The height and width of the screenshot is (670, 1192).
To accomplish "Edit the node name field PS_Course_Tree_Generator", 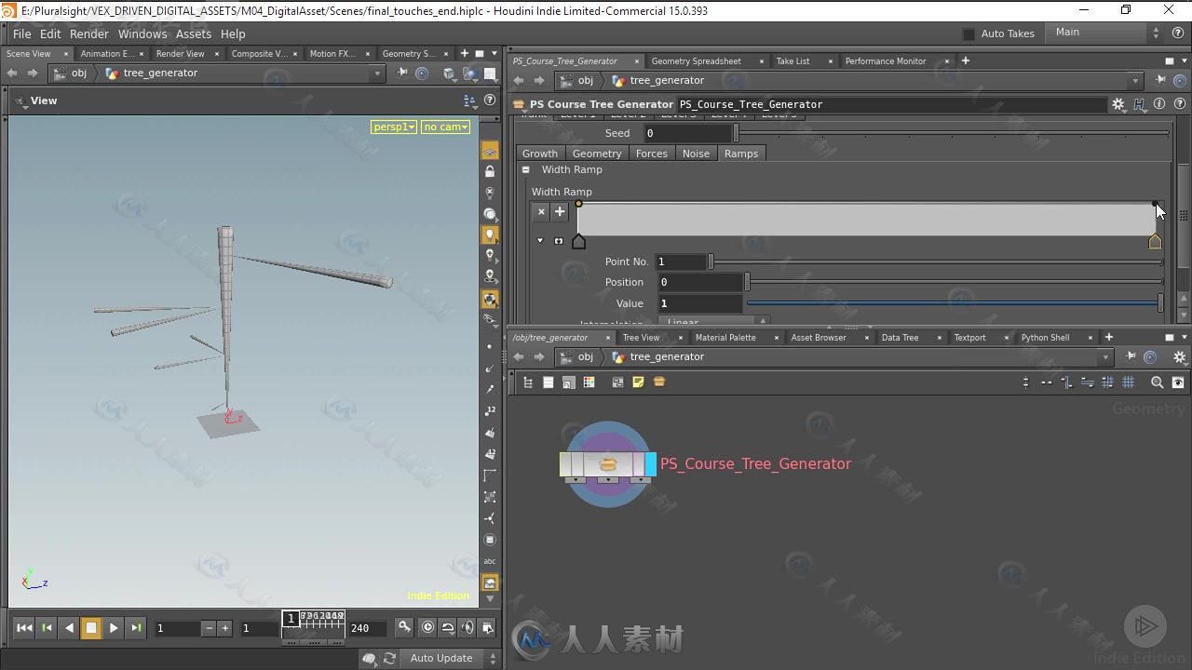I will click(891, 104).
